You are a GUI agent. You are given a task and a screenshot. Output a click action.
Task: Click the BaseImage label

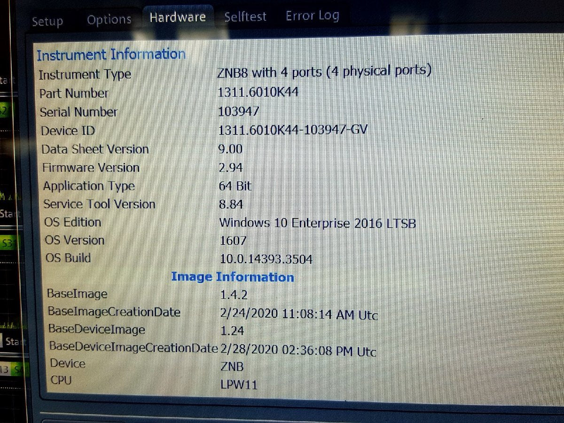click(x=77, y=294)
